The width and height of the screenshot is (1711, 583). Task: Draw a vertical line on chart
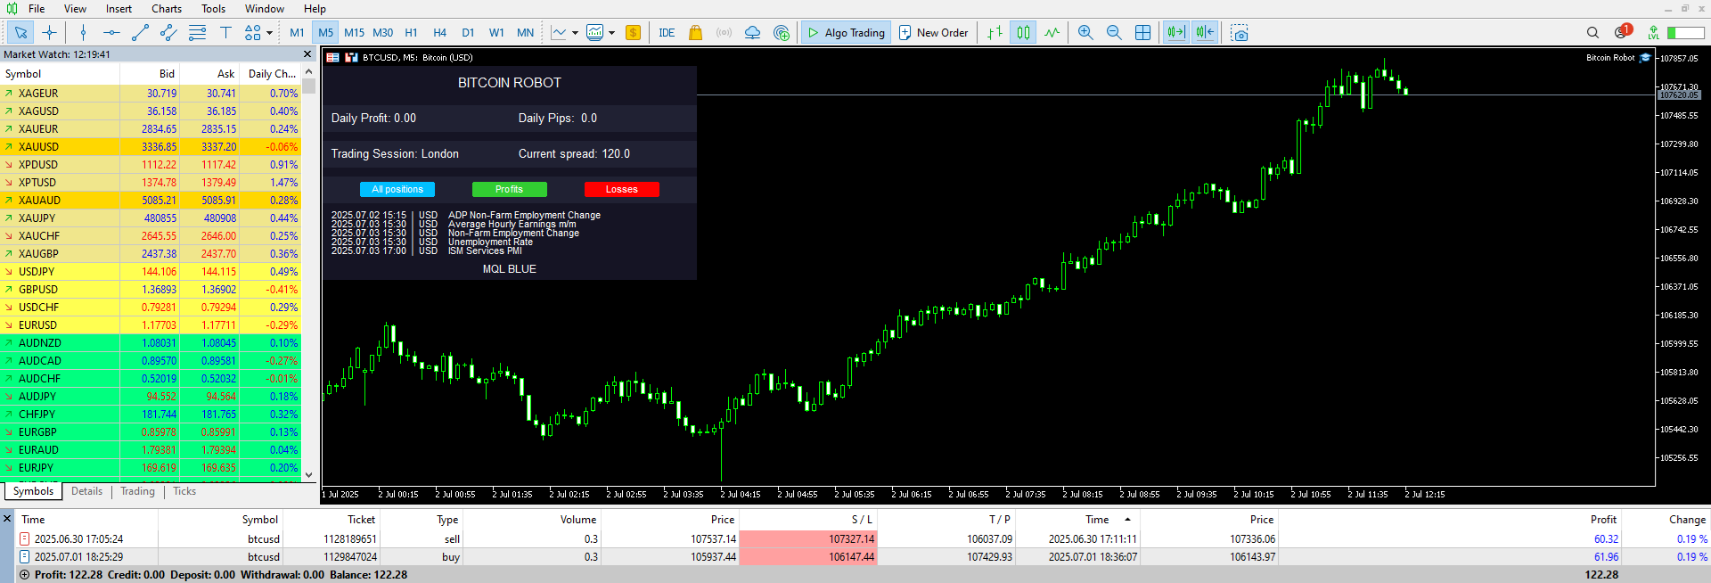tap(83, 33)
